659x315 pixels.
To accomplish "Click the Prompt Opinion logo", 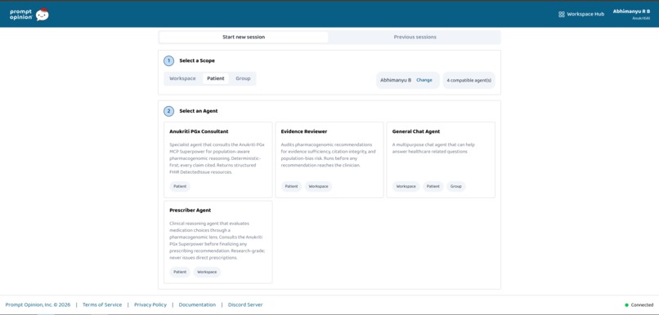I will pyautogui.click(x=29, y=14).
